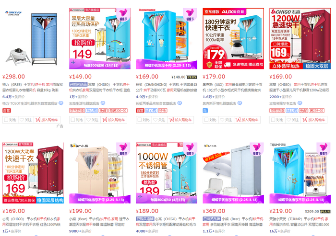This screenshot has height=236, width=336.
Task: Click chat icon beside 格力 TOSOT store name
Action: click(x=61, y=103)
